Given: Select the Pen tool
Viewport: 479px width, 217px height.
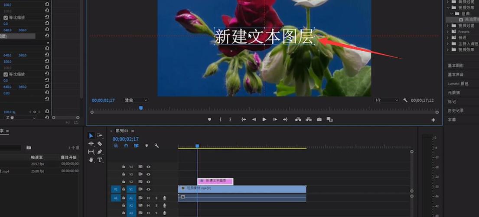Looking at the screenshot, I should [x=100, y=151].
